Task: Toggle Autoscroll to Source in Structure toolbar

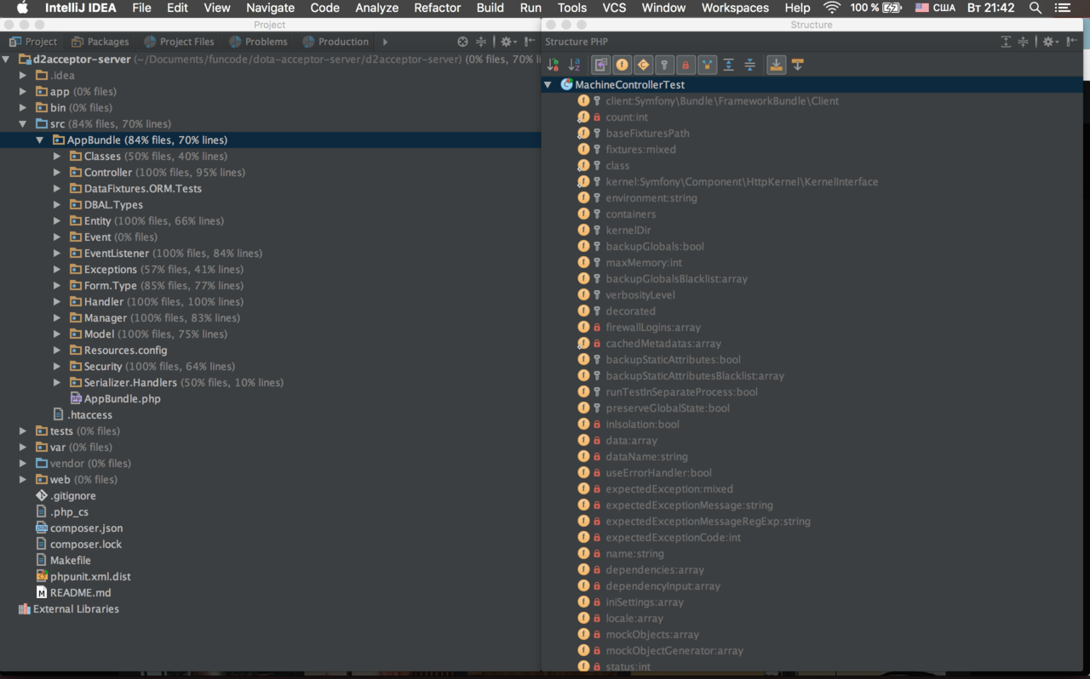Action: tap(777, 65)
